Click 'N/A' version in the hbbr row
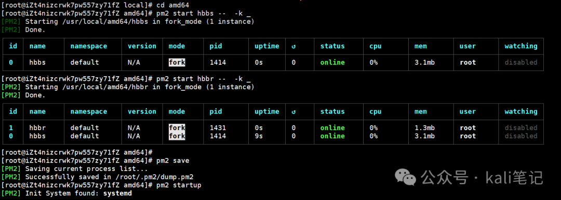Image resolution: width=561 pixels, height=200 pixels. [134, 128]
